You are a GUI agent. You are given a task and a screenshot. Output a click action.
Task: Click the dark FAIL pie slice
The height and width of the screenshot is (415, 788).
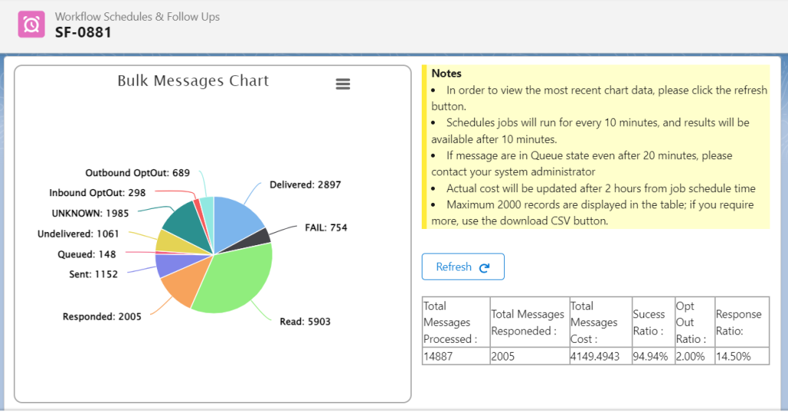click(262, 237)
